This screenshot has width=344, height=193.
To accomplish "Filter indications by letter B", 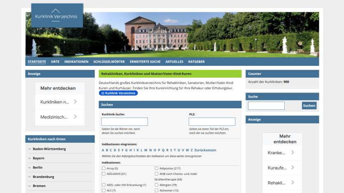I will tap(107, 150).
